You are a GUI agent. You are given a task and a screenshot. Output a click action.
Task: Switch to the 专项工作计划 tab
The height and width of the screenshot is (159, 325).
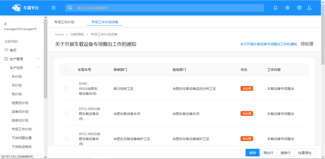[64, 22]
